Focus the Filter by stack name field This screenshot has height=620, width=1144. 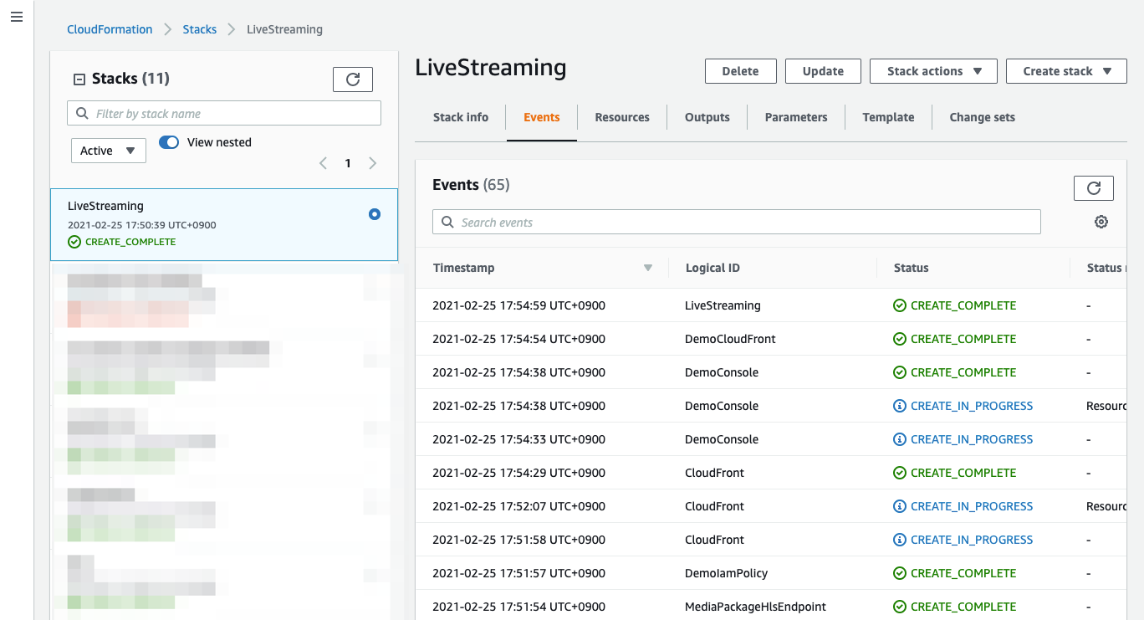coord(224,113)
